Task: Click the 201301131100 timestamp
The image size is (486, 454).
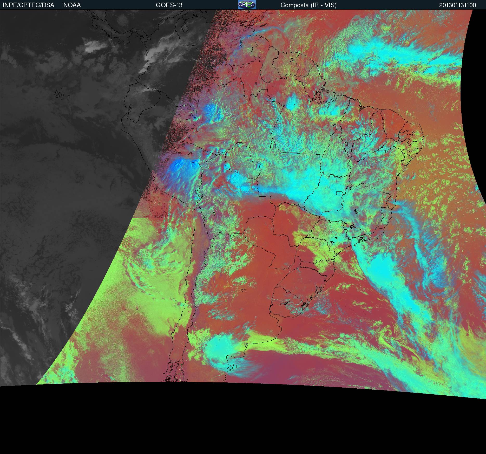Action: (x=457, y=5)
